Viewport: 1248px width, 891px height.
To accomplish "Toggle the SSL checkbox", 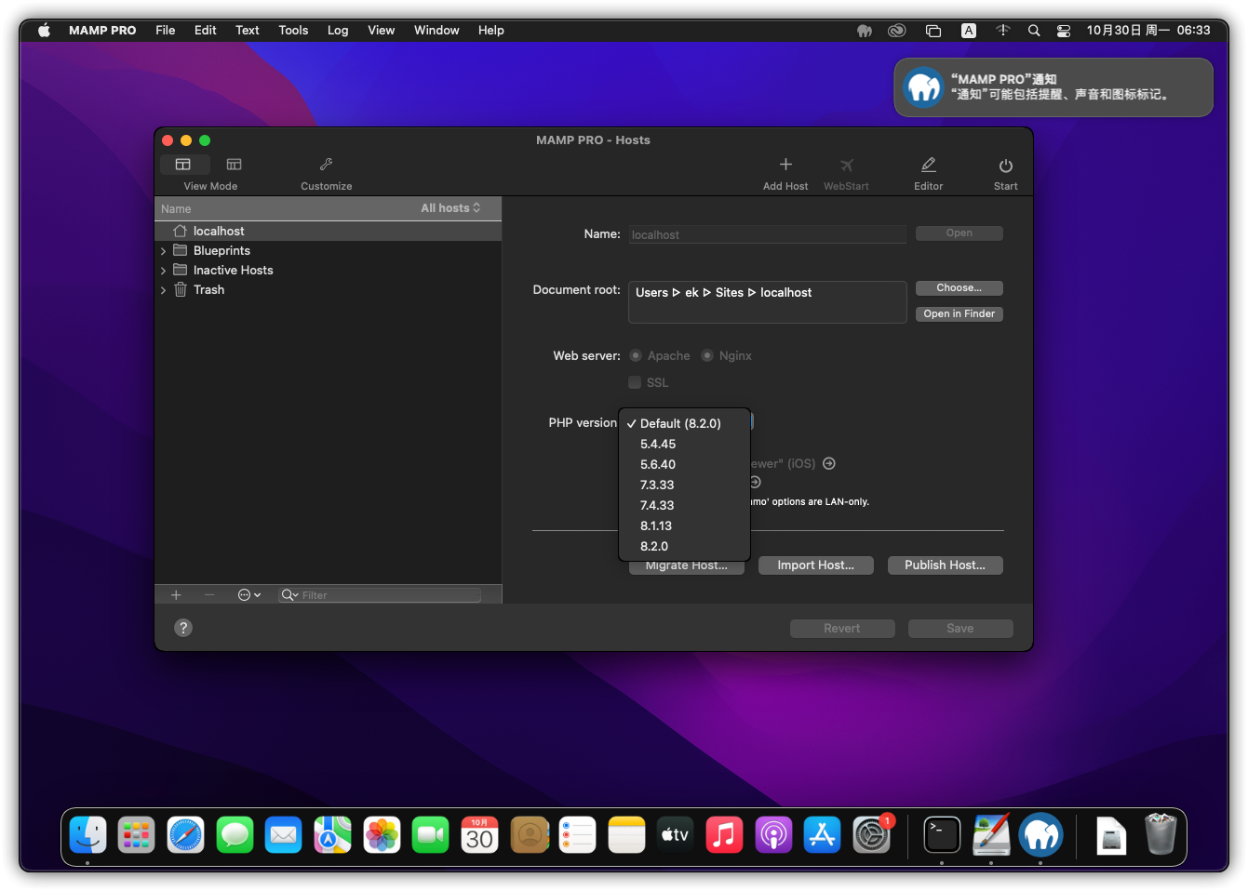I will [635, 382].
